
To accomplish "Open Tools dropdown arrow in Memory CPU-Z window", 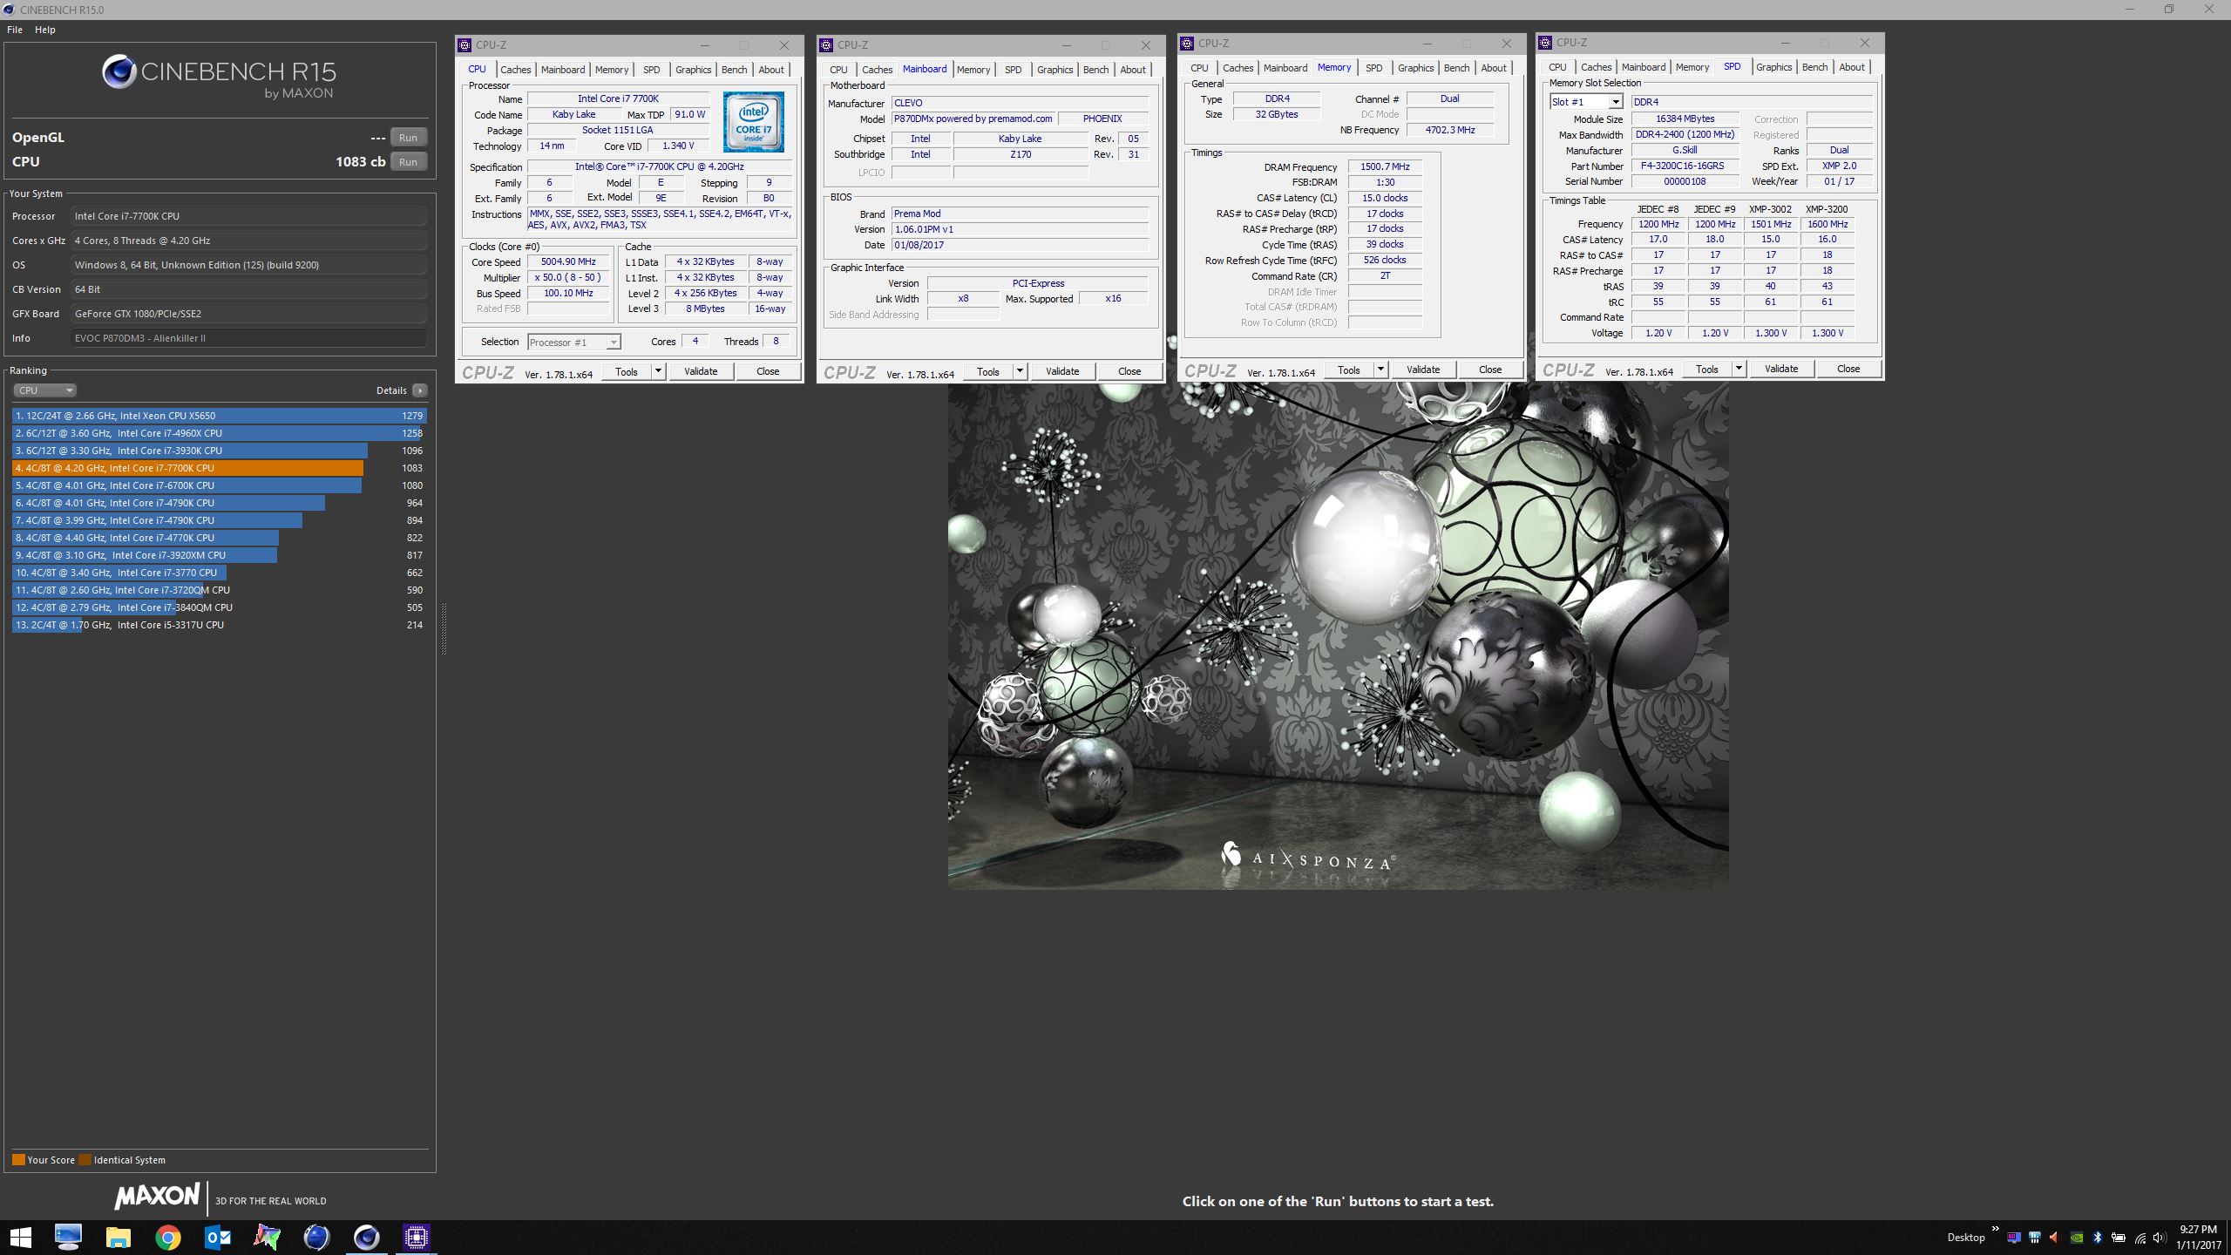I will point(1380,370).
